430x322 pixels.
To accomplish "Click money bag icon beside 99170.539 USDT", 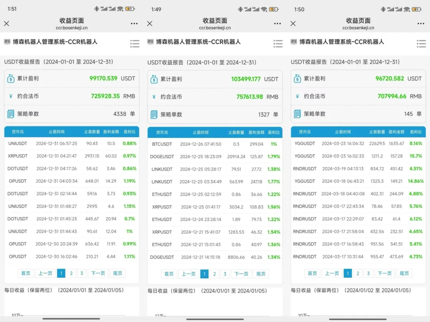I will click(x=11, y=79).
